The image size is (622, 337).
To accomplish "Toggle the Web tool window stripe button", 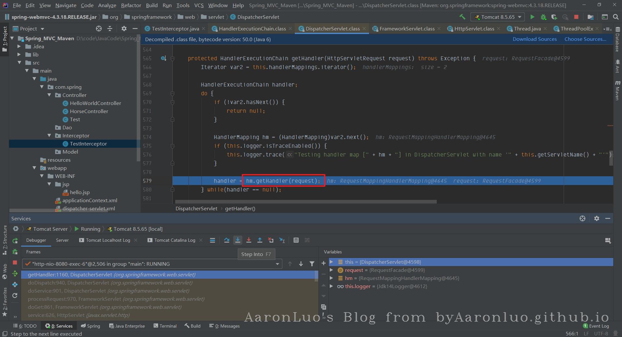I will (x=5, y=272).
